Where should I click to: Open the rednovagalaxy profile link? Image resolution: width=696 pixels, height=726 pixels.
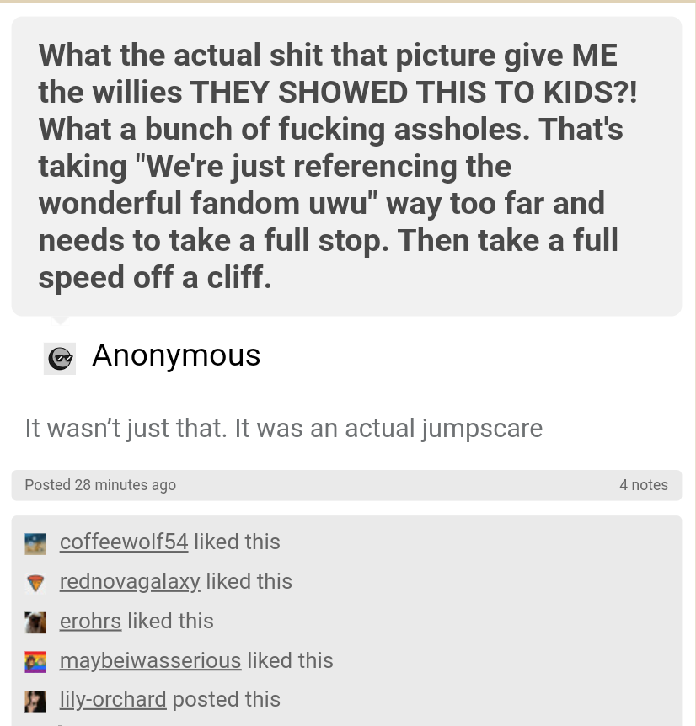click(x=130, y=581)
